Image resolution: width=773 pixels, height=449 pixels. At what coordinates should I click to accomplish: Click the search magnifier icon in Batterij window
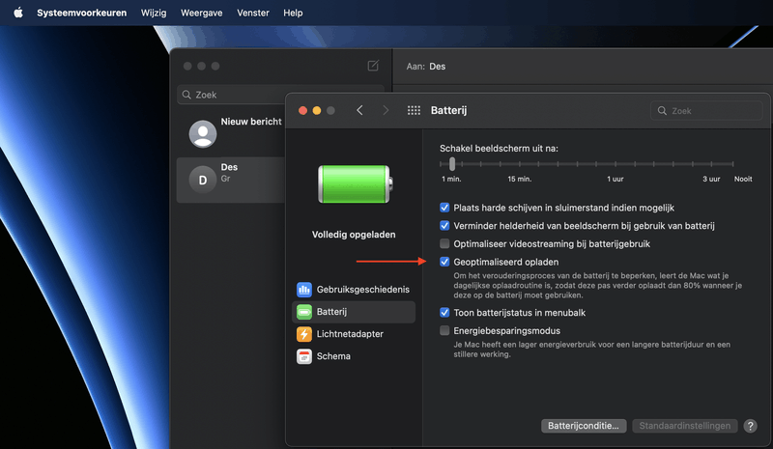[662, 111]
